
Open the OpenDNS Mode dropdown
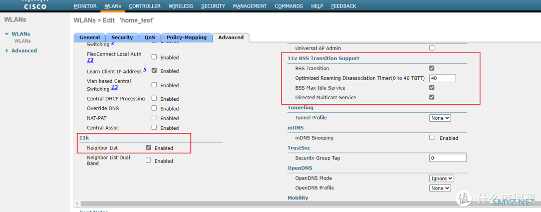442,178
